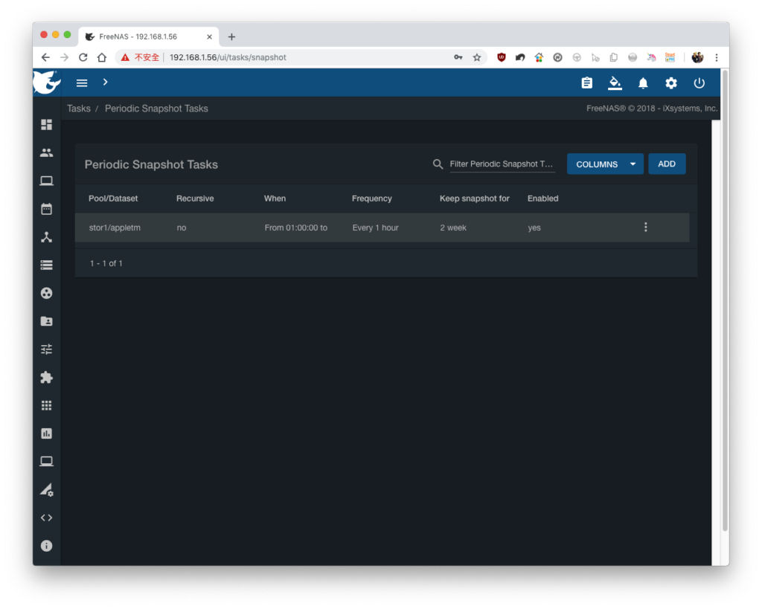762x609 pixels.
Task: Open the notifications bell icon
Action: click(x=643, y=83)
